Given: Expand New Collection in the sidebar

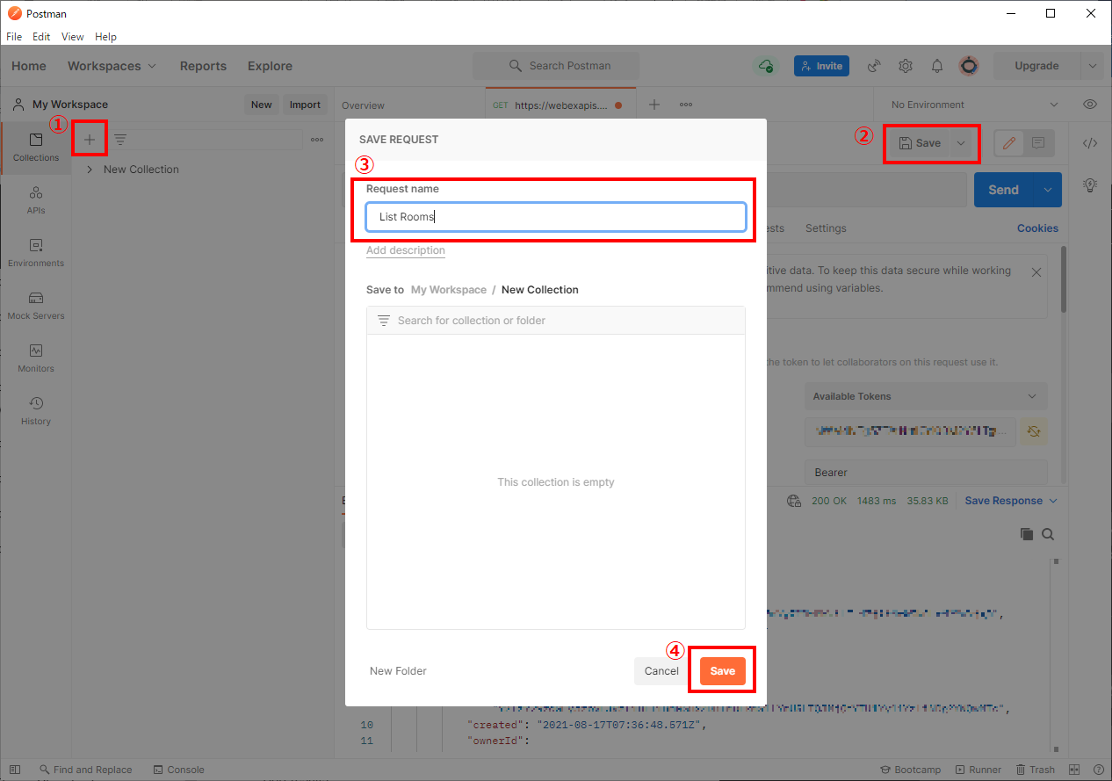Looking at the screenshot, I should pos(90,169).
